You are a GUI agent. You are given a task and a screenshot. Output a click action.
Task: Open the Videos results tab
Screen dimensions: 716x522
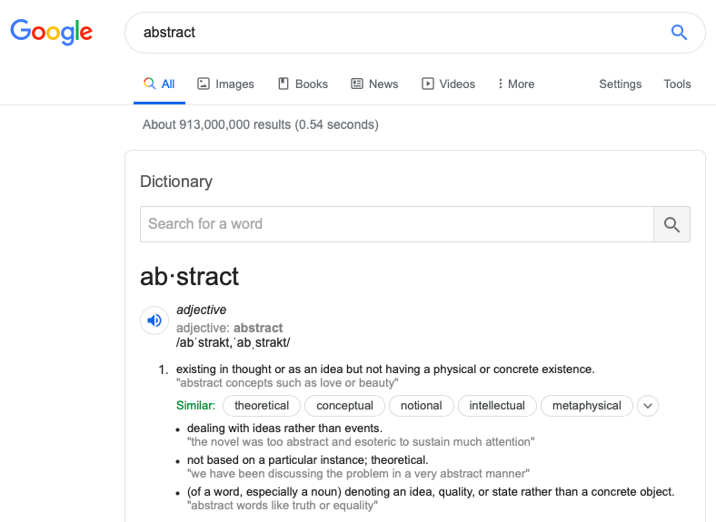[448, 84]
